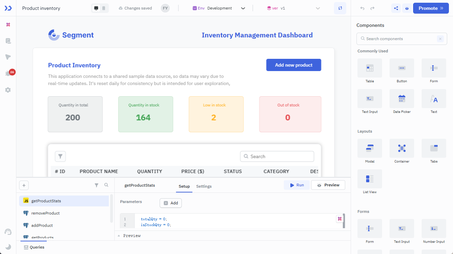
Task: Click the Segment logo
Action: pyautogui.click(x=71, y=35)
